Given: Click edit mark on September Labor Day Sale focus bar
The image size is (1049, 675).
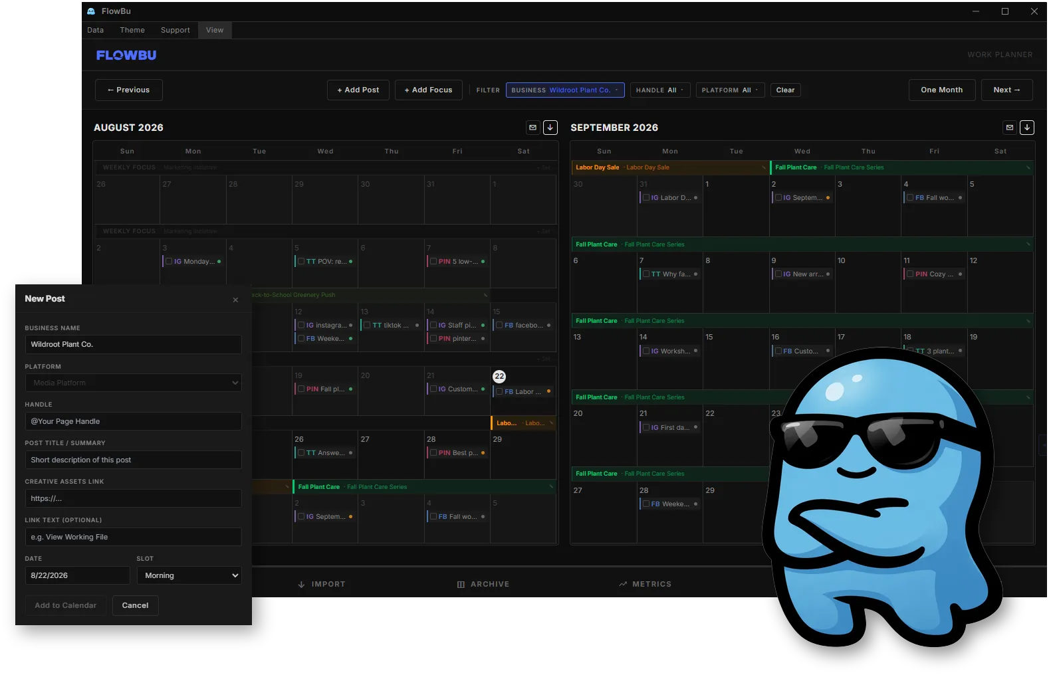Looking at the screenshot, I should tap(763, 167).
